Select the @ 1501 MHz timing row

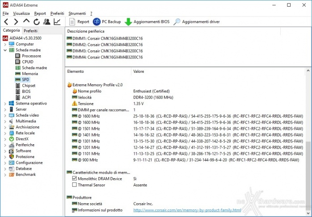(185, 129)
